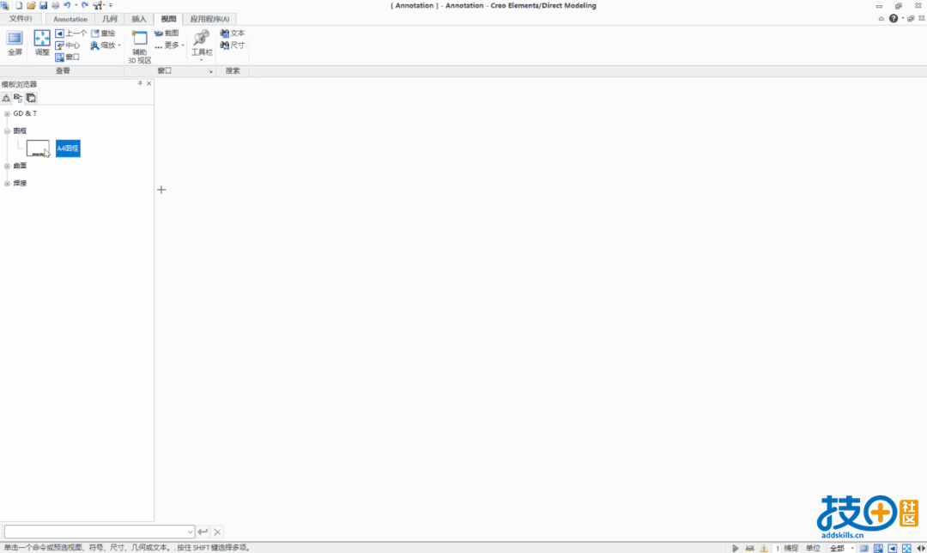Click the first view icon after 全部 dropdown
This screenshot has height=553, width=927.
[x=864, y=548]
